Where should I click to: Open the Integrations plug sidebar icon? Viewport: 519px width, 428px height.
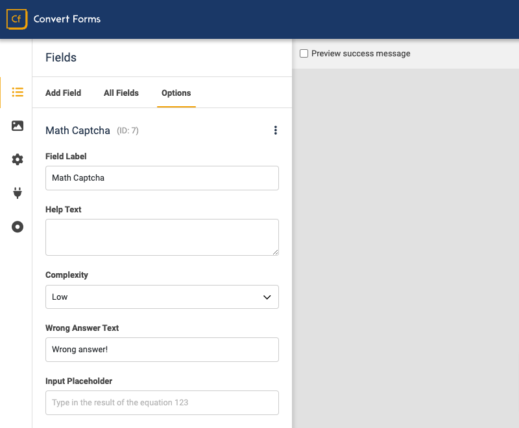coord(18,193)
